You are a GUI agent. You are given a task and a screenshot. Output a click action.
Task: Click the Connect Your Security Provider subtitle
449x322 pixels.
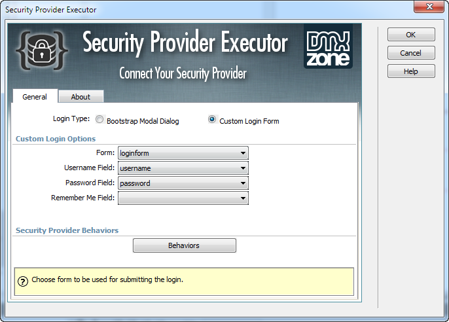pos(183,73)
